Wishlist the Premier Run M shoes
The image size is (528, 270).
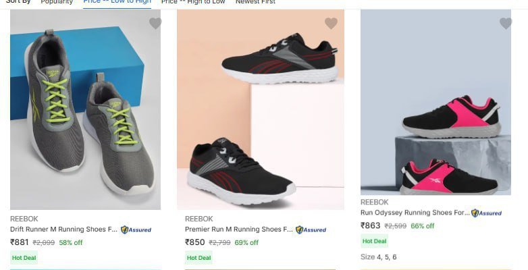[x=331, y=23]
